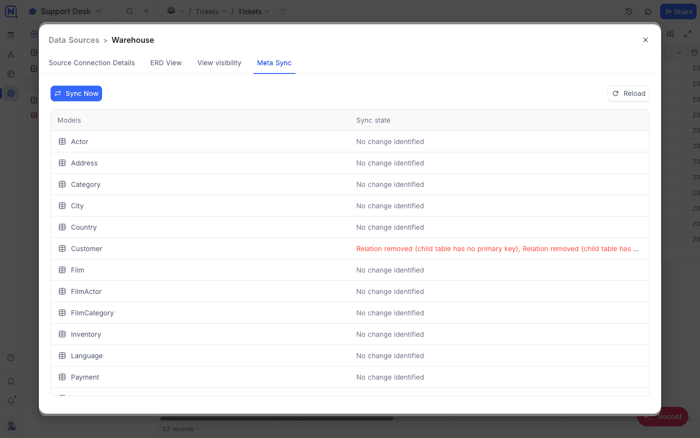Click the Share button
700x438 pixels.
pos(678,12)
